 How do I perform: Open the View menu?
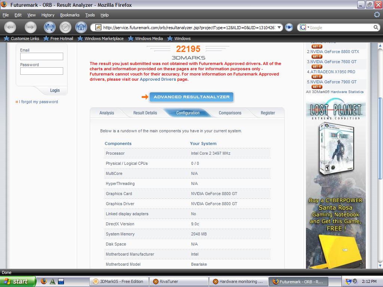click(31, 15)
